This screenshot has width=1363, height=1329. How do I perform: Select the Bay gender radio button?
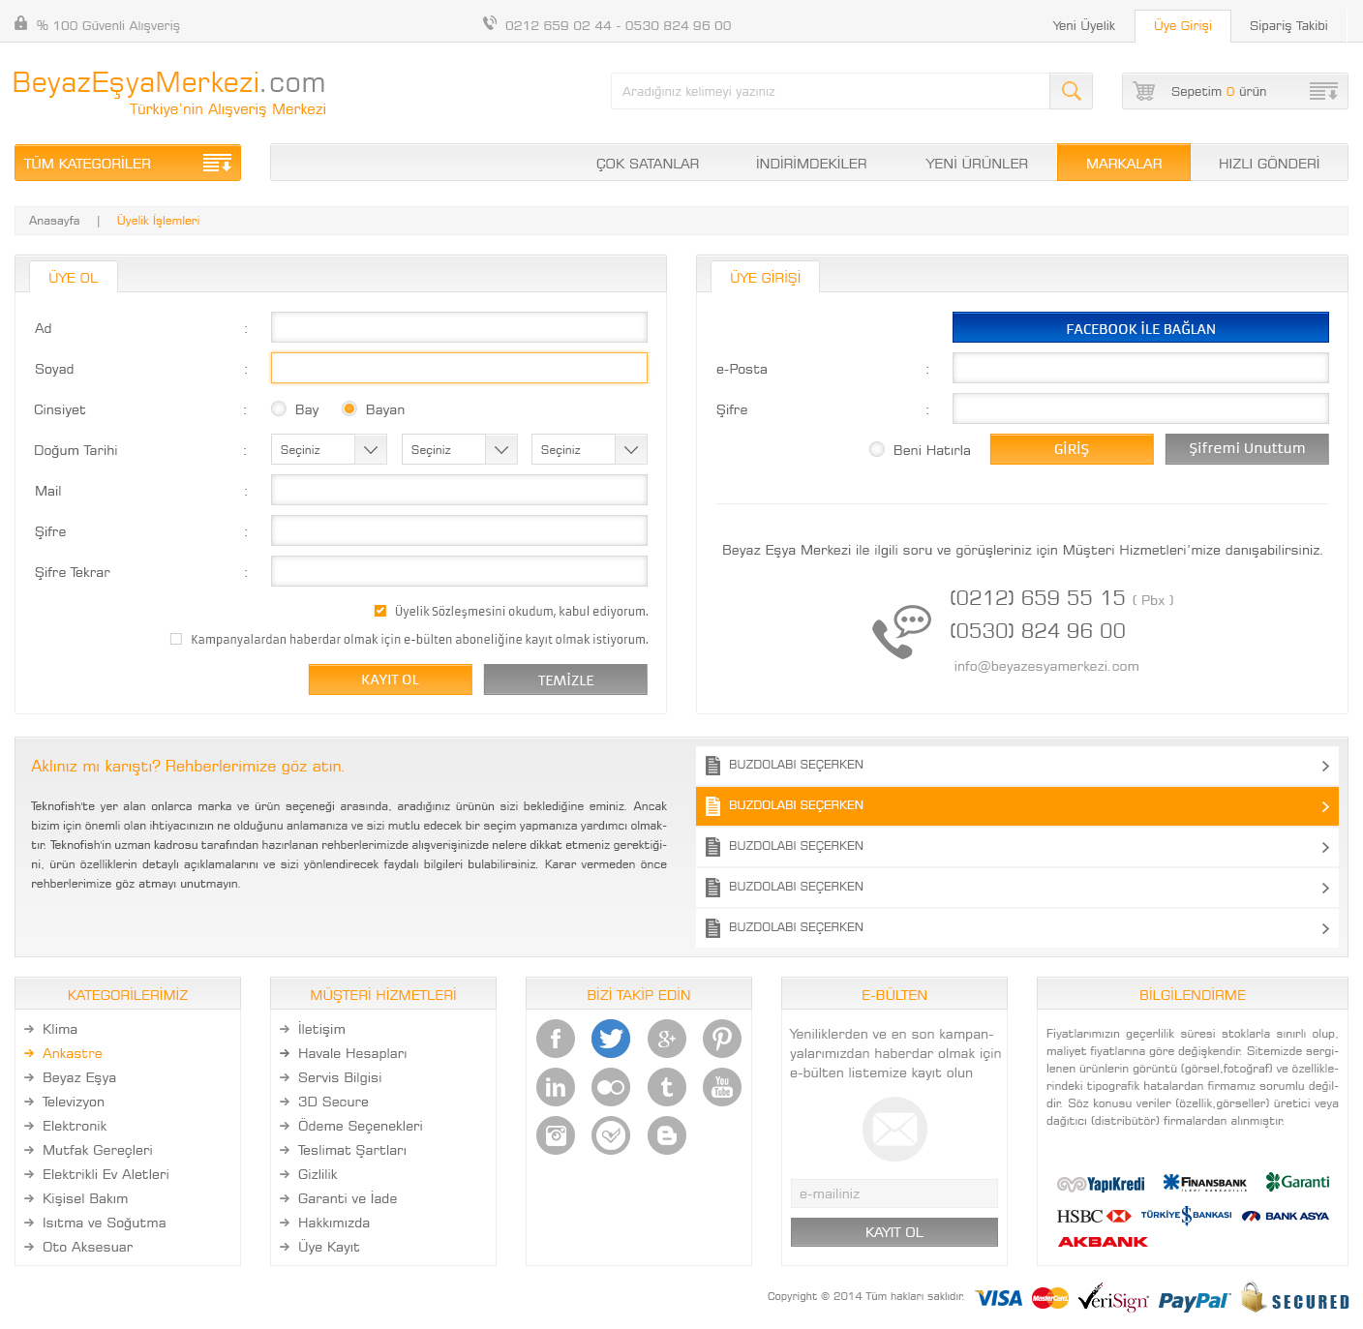[279, 409]
